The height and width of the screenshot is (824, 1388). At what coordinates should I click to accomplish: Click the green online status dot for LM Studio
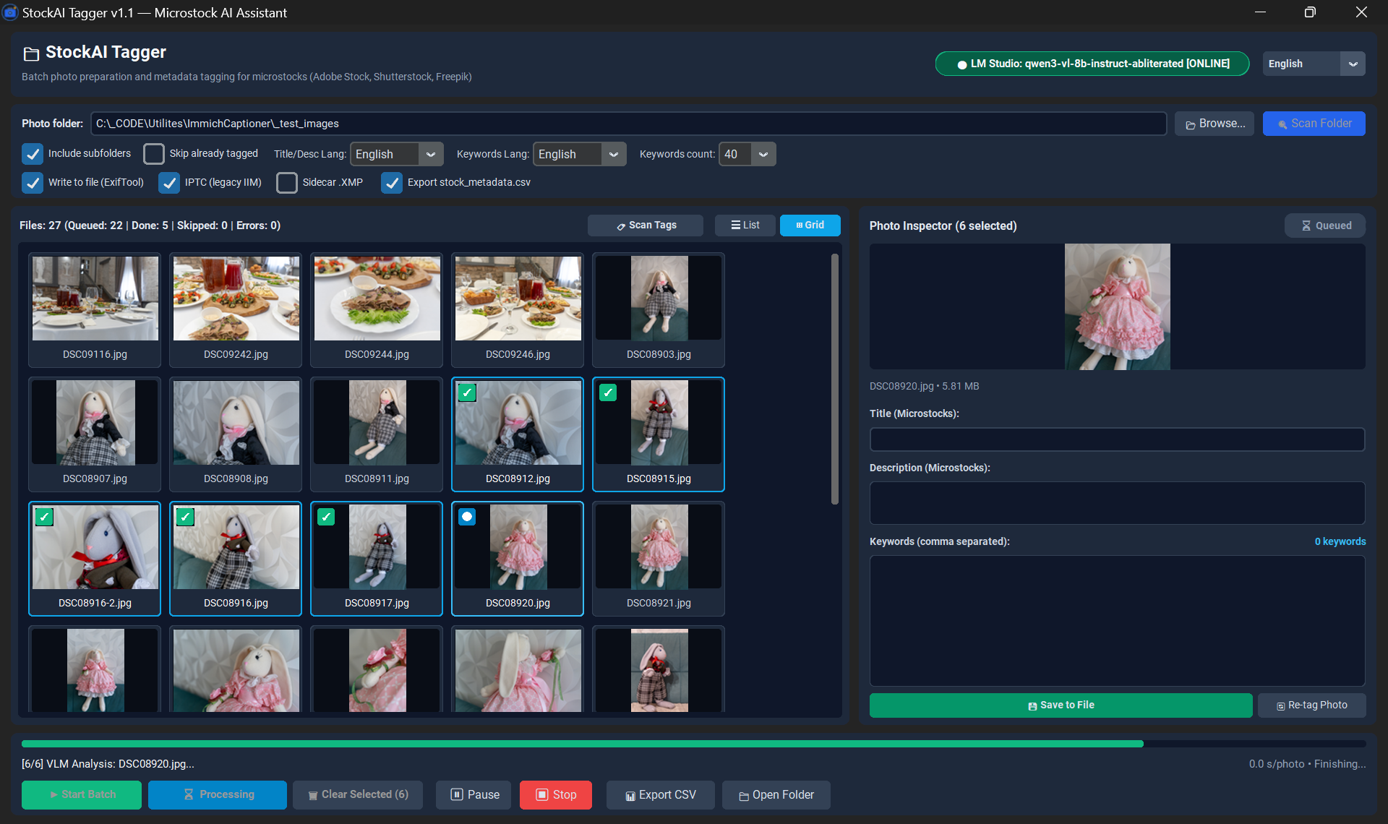coord(961,64)
